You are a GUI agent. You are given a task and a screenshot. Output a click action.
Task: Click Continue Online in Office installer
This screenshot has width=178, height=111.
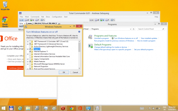point(15,68)
